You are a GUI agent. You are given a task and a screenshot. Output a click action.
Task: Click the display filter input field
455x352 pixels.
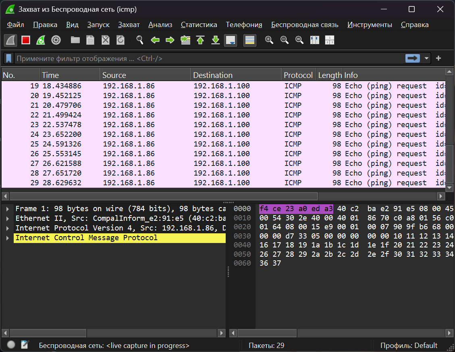tap(202, 59)
